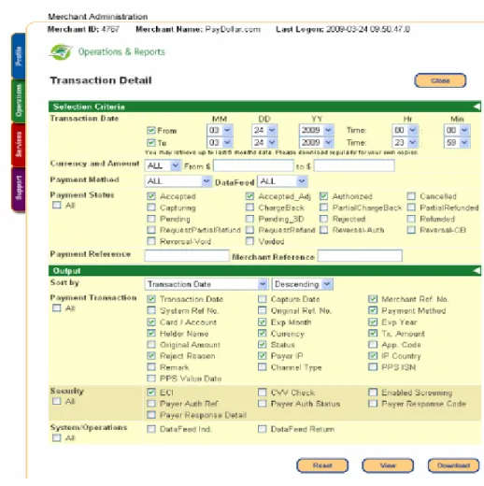Image resolution: width=484 pixels, height=486 pixels.
Task: Uncheck the ECI security checkbox
Action: pyautogui.click(x=151, y=393)
